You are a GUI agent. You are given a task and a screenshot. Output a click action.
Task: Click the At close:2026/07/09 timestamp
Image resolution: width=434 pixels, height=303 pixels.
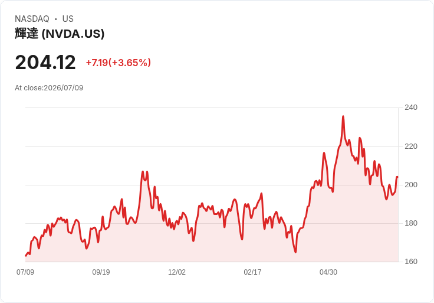49,88
